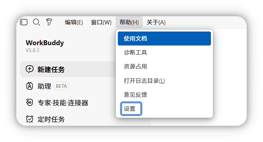Select 使用文档 from the help menu
This screenshot has width=263, height=142.
[164, 39]
